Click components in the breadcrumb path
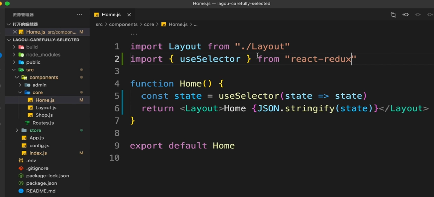This screenshot has width=434, height=197. tap(123, 24)
